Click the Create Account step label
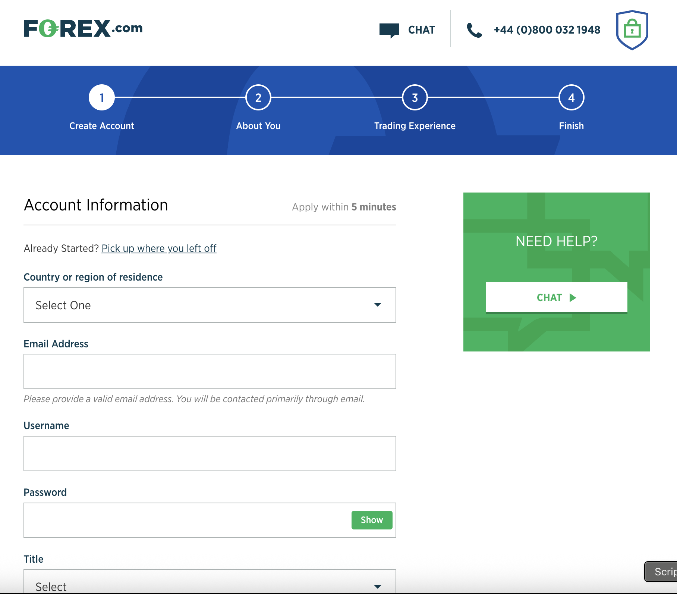Viewport: 677px width, 594px height. (101, 126)
